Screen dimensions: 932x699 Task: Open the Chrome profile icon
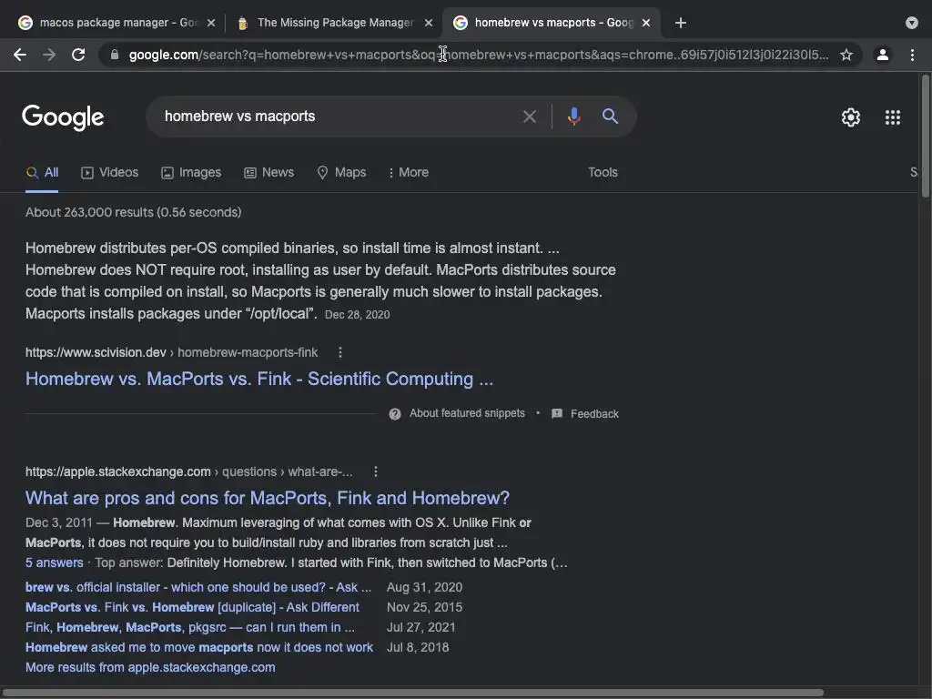pos(883,55)
